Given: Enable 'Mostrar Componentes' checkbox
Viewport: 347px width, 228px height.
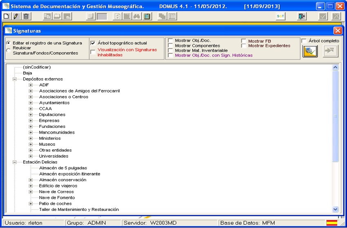Looking at the screenshot, I should [171, 46].
